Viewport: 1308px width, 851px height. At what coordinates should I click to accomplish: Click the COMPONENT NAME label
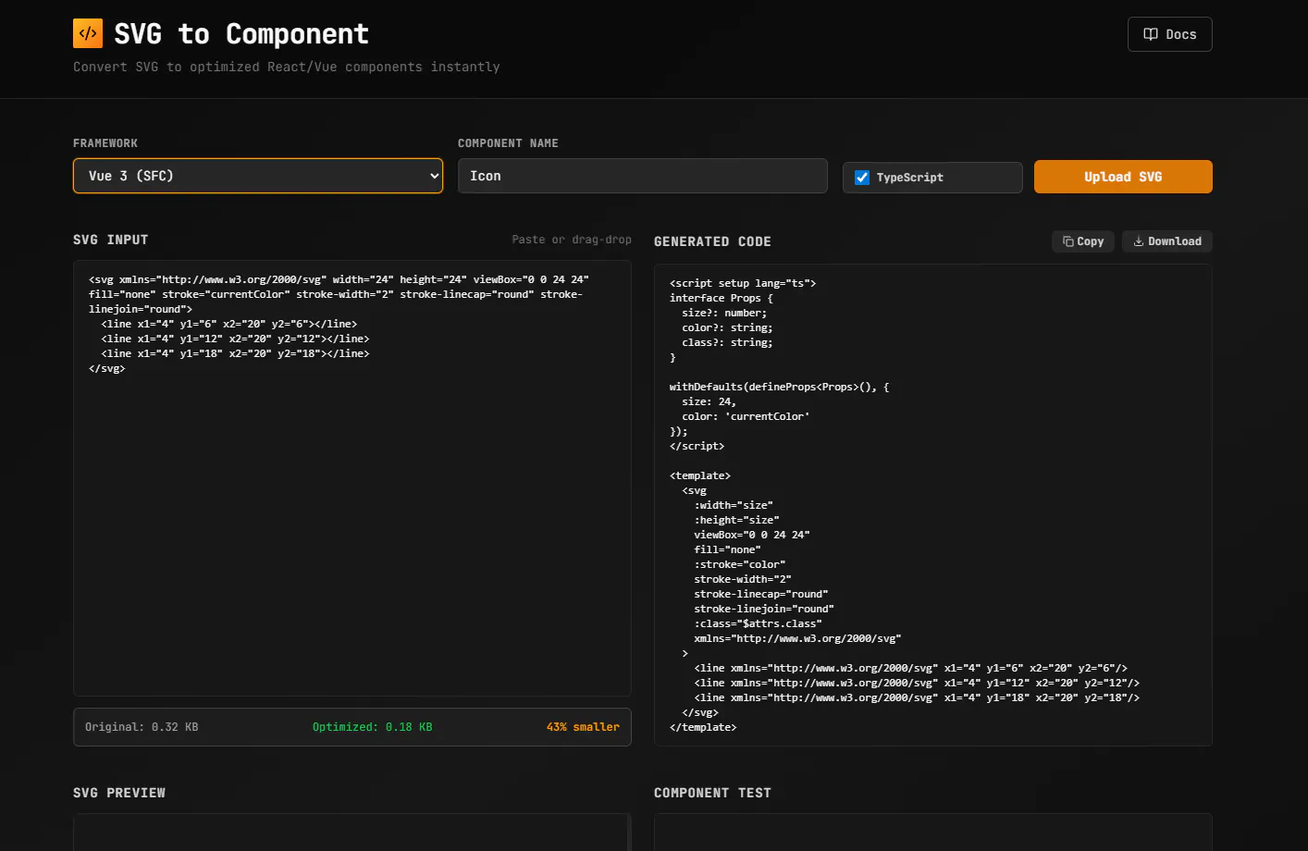pyautogui.click(x=508, y=143)
